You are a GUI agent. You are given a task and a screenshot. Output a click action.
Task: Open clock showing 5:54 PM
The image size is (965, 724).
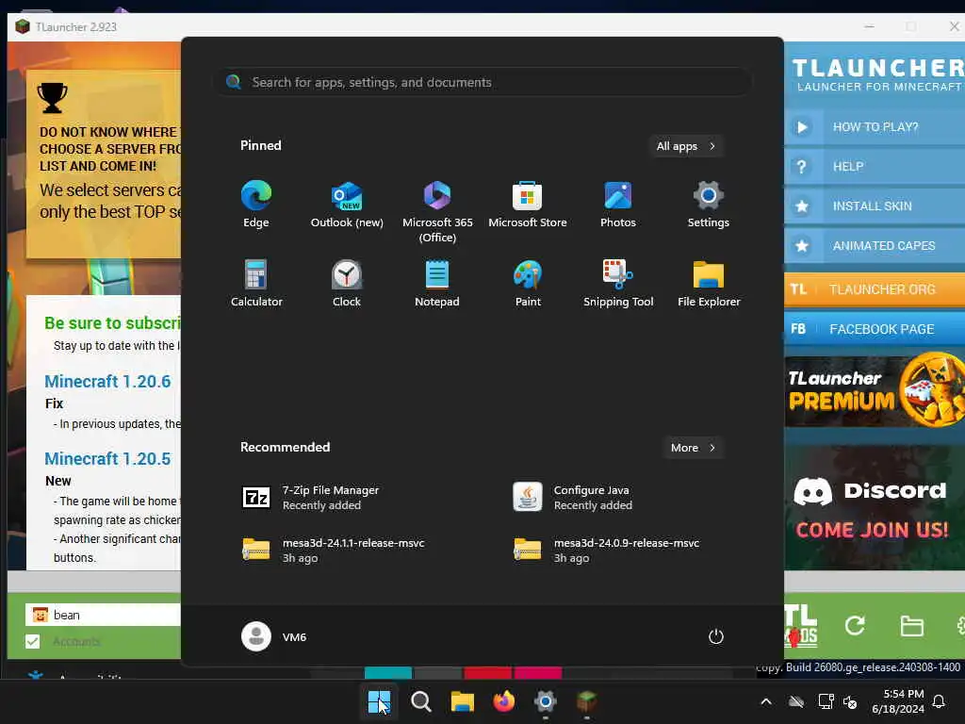pos(898,701)
